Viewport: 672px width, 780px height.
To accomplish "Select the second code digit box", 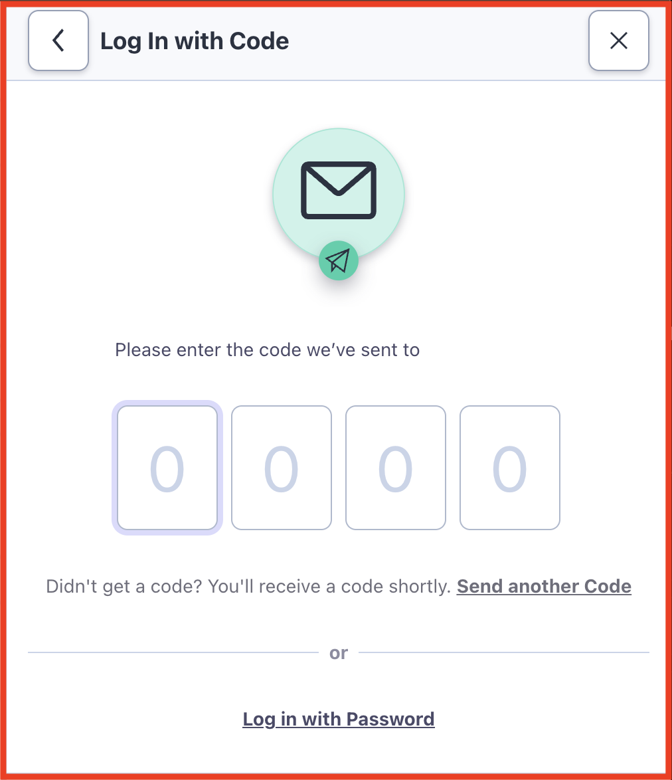I will [x=282, y=468].
